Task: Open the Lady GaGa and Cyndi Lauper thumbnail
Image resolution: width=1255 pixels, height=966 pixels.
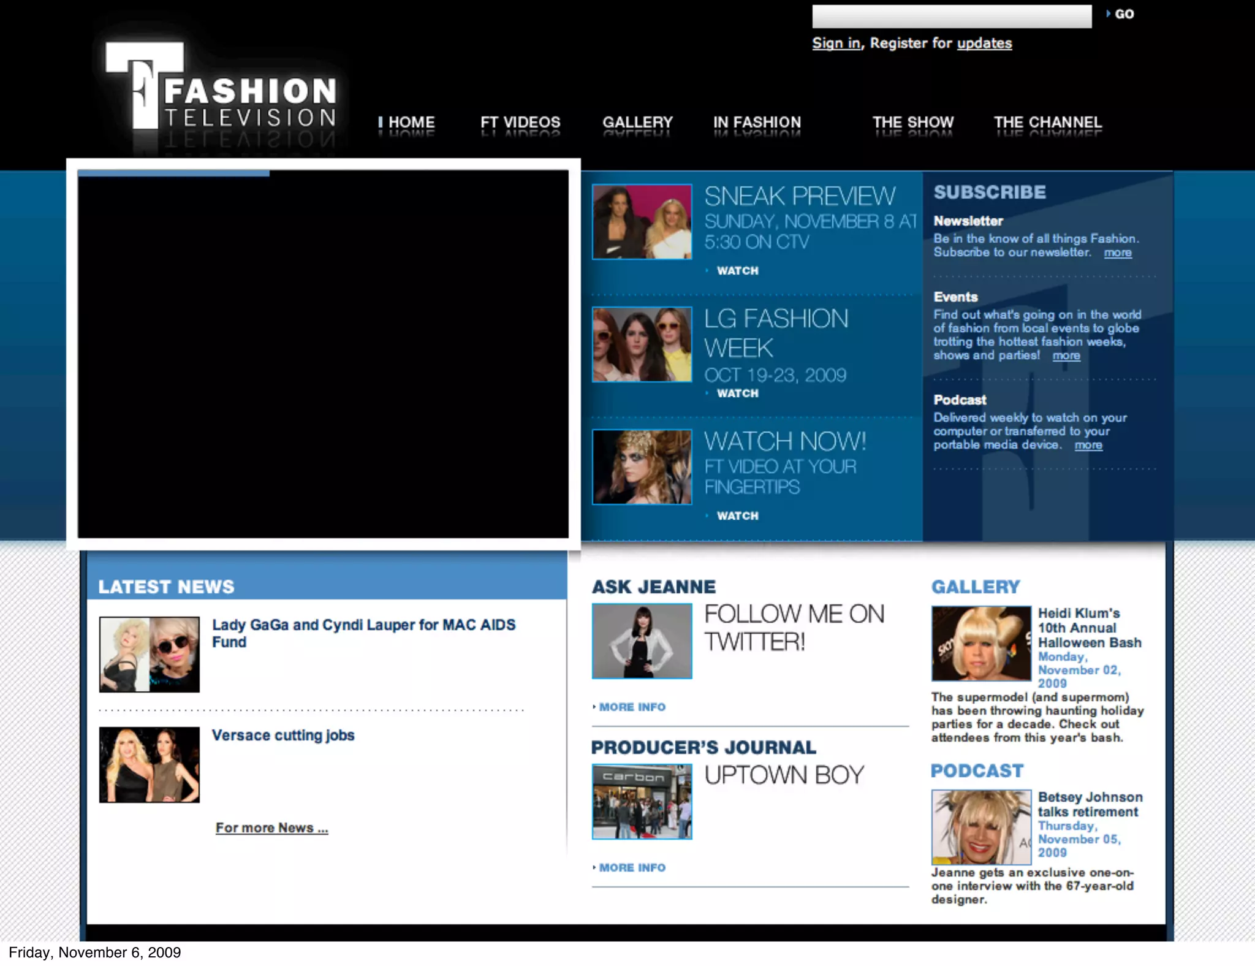Action: [x=149, y=654]
